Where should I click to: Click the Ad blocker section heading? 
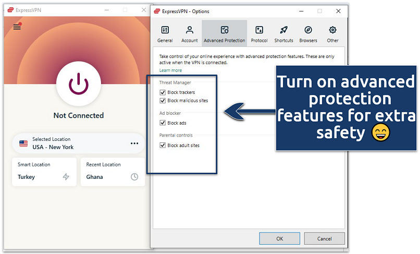(170, 113)
